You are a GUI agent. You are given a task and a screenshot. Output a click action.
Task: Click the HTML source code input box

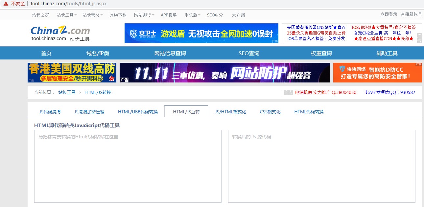pyautogui.click(x=128, y=166)
